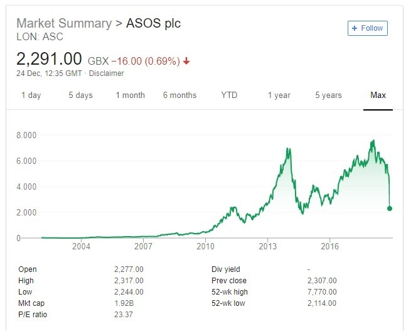This screenshot has height=331, width=406.
Task: Click the 2013 label on chart axis
Action: (x=268, y=247)
